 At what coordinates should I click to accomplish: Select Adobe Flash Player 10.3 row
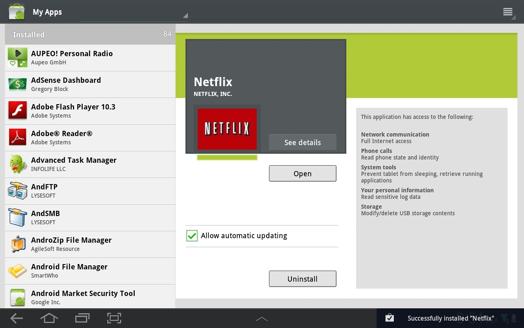[90, 111]
